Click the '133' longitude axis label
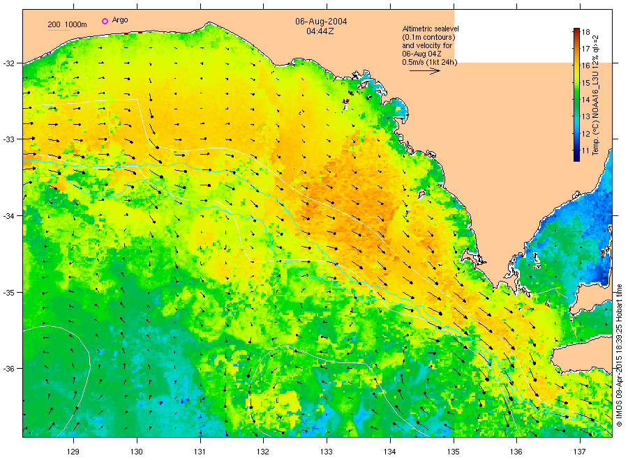Viewport: 628px width, 460px height. (x=327, y=452)
